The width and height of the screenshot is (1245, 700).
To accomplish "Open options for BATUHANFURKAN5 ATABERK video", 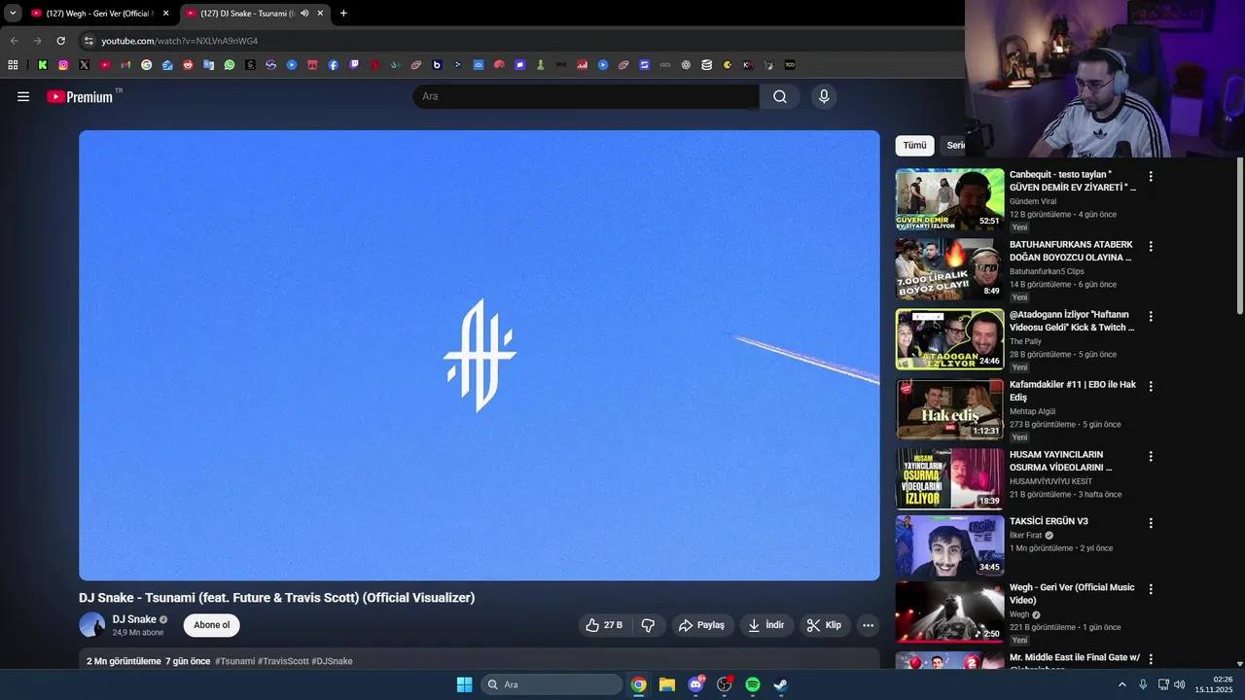I will [1151, 247].
